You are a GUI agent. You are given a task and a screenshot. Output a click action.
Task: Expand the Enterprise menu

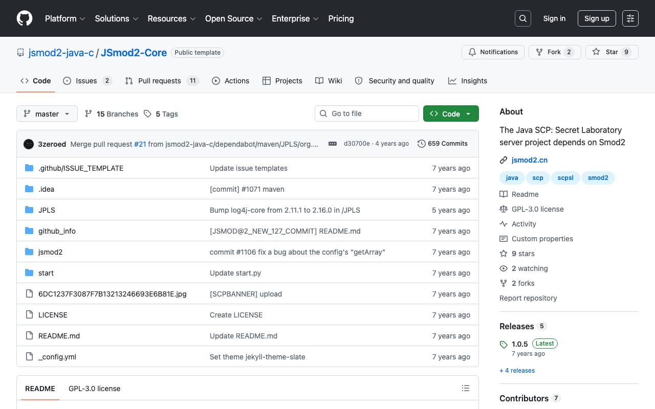(295, 18)
